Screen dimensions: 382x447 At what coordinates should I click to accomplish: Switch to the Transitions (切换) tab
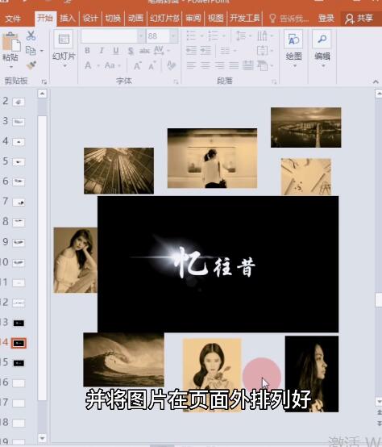[x=113, y=19]
